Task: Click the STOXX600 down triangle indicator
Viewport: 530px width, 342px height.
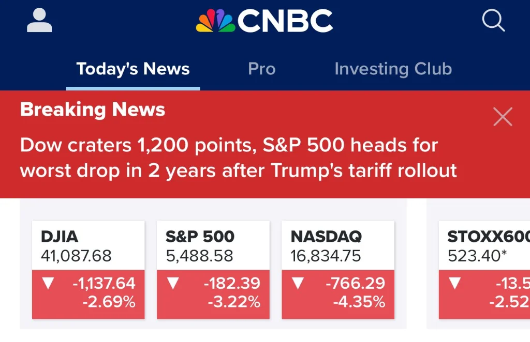Action: [454, 283]
